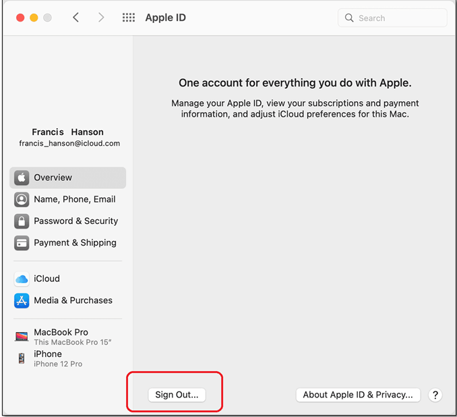Minimize the window with the yellow button

tap(34, 18)
